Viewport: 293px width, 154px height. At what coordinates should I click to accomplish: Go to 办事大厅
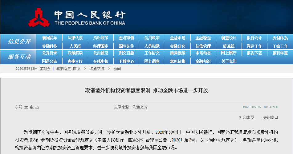pos(75,61)
